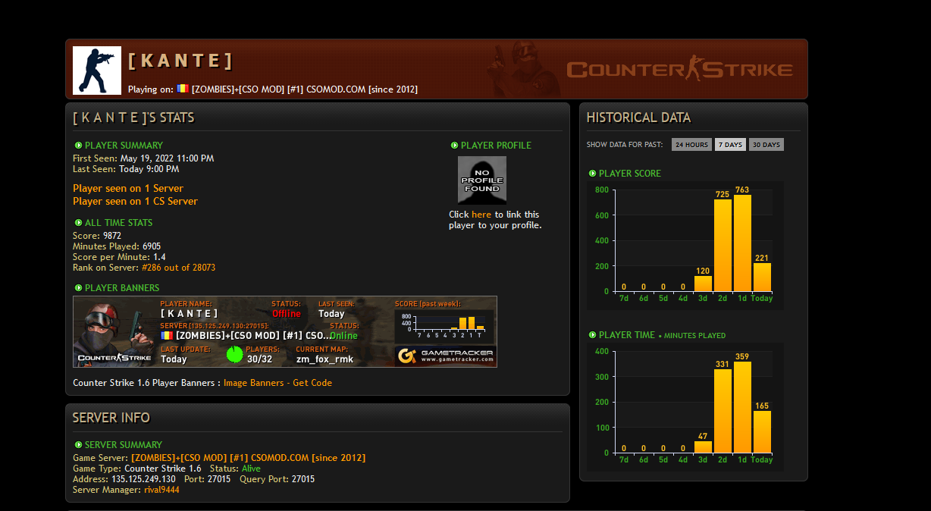Click the 359 minutes played bar
Screen dimensions: 931x511
click(742, 407)
